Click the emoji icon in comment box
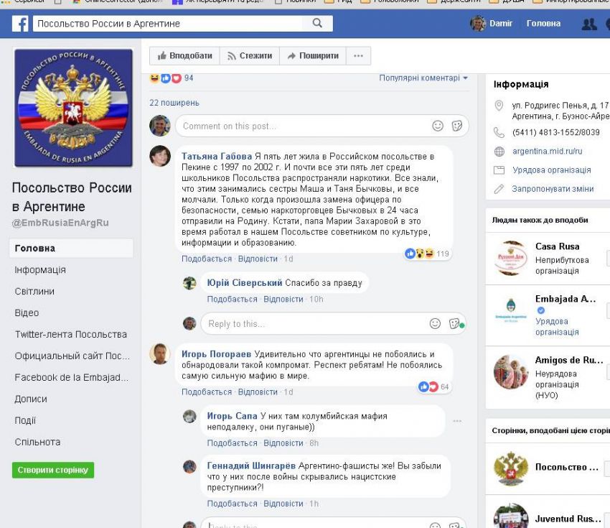Image resolution: width=610 pixels, height=528 pixels. 438,126
